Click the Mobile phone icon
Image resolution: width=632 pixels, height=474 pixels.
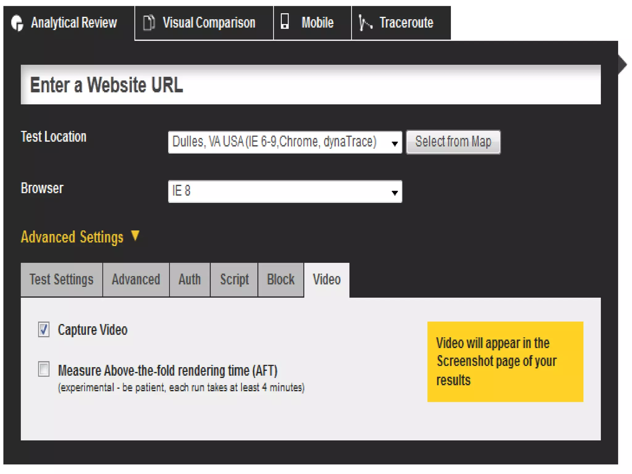point(285,22)
